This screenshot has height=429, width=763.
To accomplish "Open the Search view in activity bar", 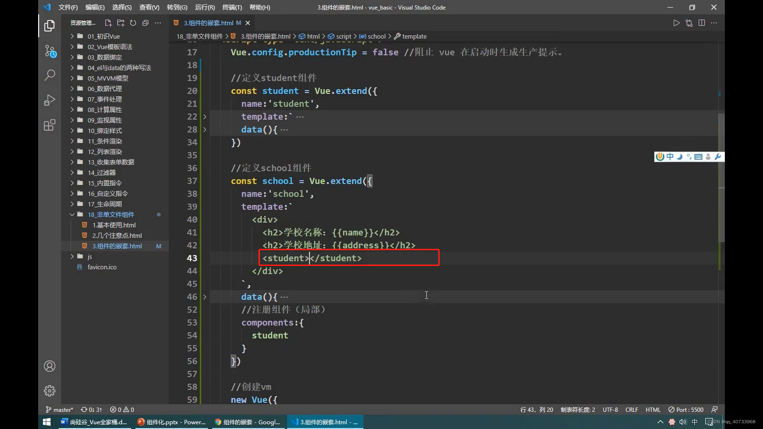I will (x=50, y=75).
